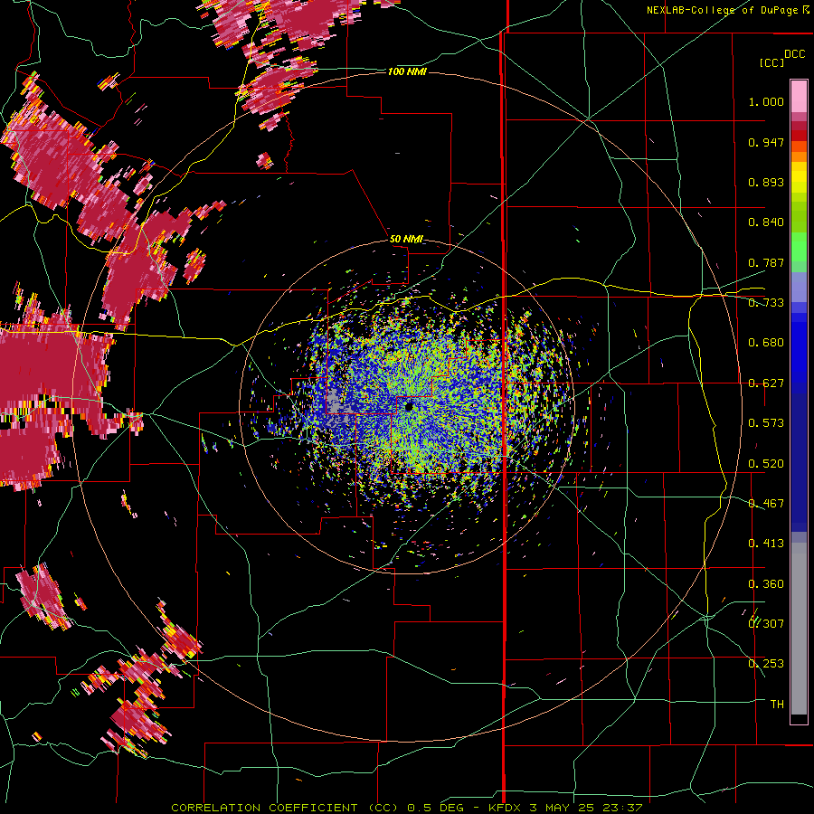Screen dimensions: 814x814
Task: Pick the gray lower band on color scale
Action: [799, 629]
